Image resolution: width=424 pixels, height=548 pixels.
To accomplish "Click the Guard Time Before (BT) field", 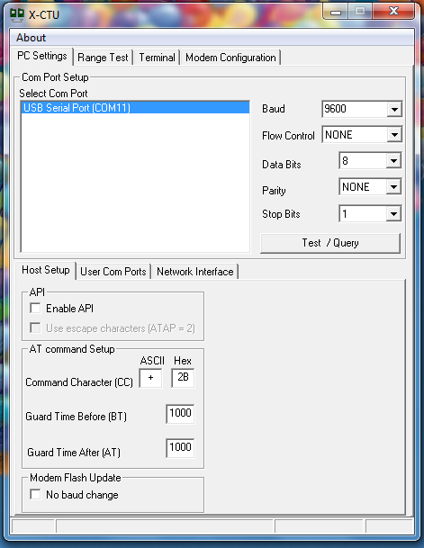I will [x=180, y=414].
